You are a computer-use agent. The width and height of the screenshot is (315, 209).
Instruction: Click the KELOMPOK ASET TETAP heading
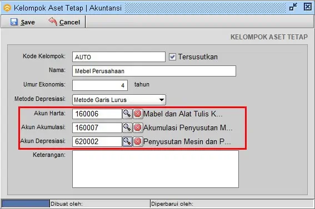click(x=269, y=37)
